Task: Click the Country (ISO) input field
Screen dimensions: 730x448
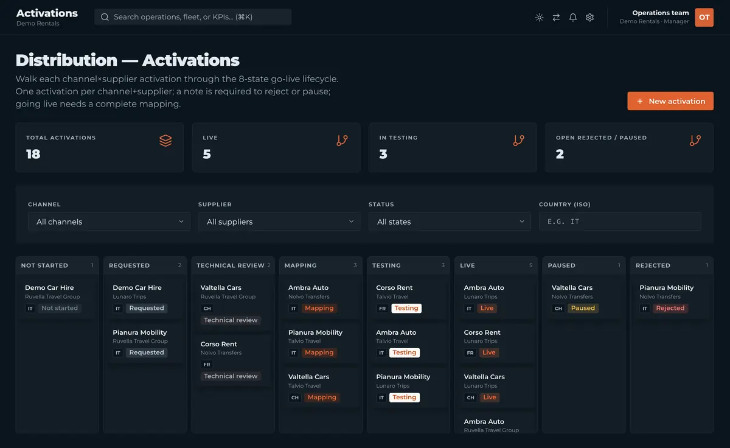Action: point(620,222)
